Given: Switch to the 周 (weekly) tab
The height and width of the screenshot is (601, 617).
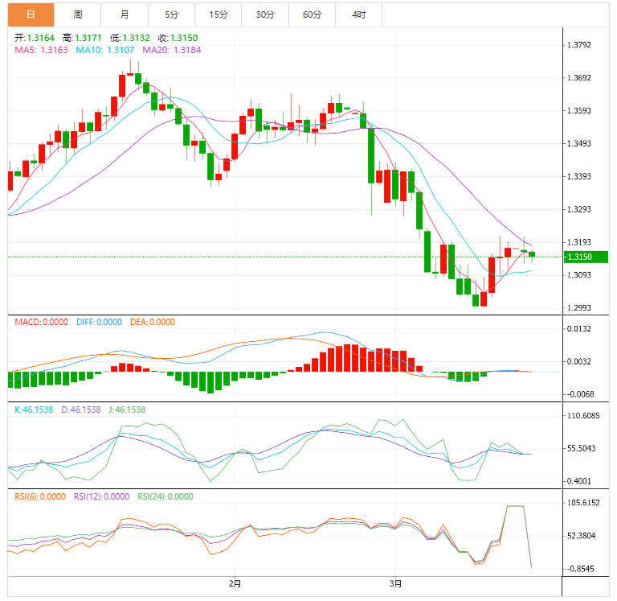Looking at the screenshot, I should tap(78, 14).
